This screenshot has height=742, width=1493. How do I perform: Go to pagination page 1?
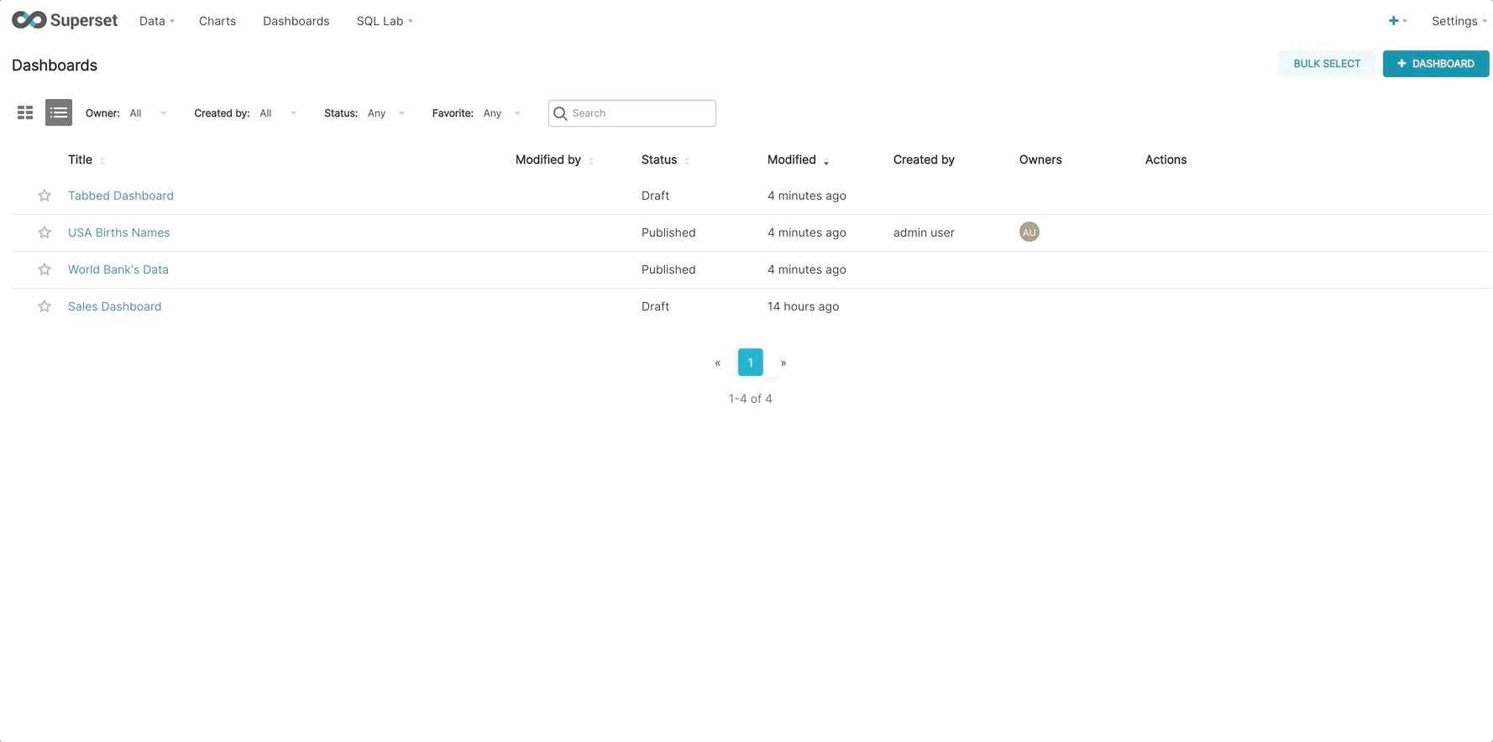click(x=751, y=363)
